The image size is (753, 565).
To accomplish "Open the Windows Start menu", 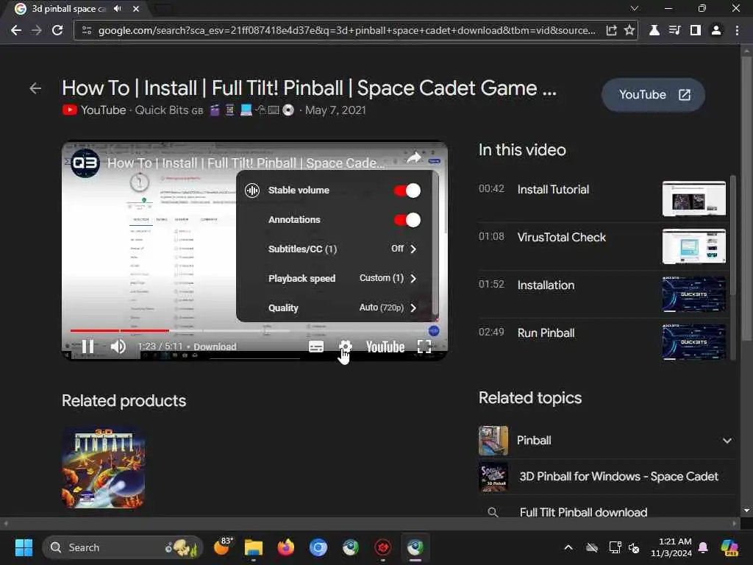I will (24, 547).
